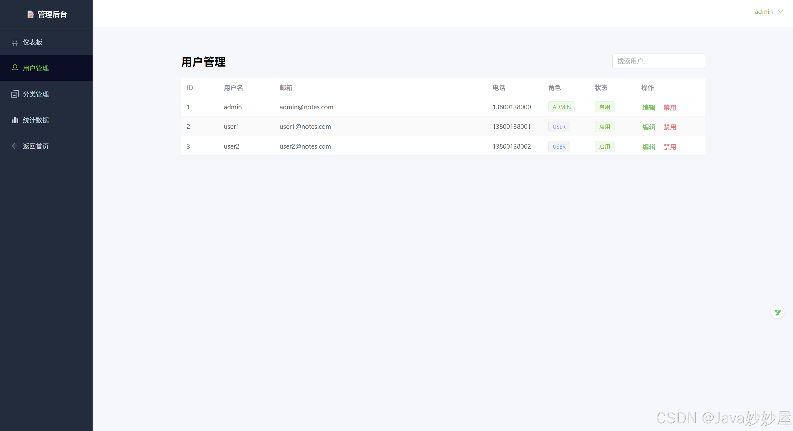Disable user2 with 禁用 link
The image size is (793, 431).
(670, 147)
